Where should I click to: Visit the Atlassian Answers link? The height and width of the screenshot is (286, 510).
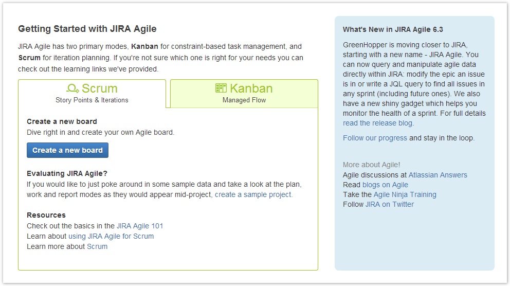click(438, 175)
